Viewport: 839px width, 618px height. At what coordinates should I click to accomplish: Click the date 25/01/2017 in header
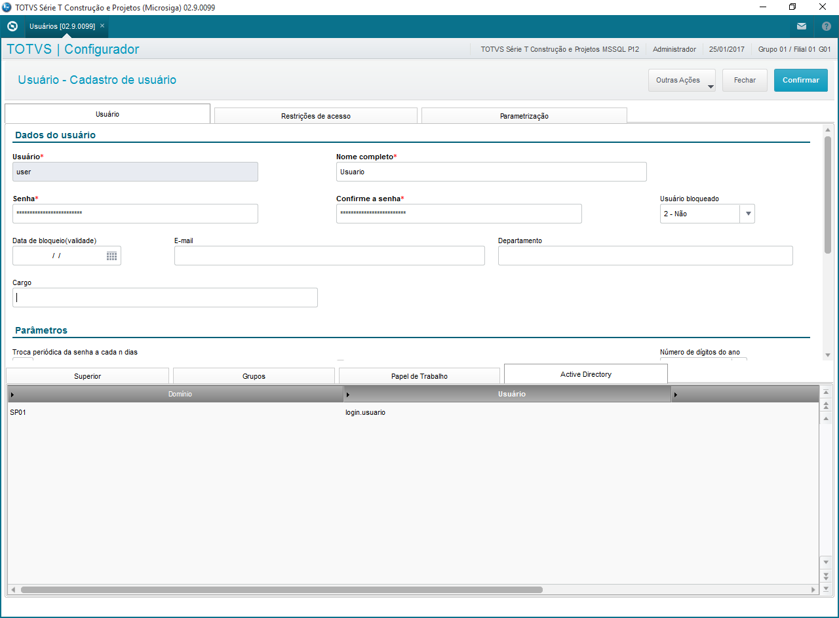point(728,49)
